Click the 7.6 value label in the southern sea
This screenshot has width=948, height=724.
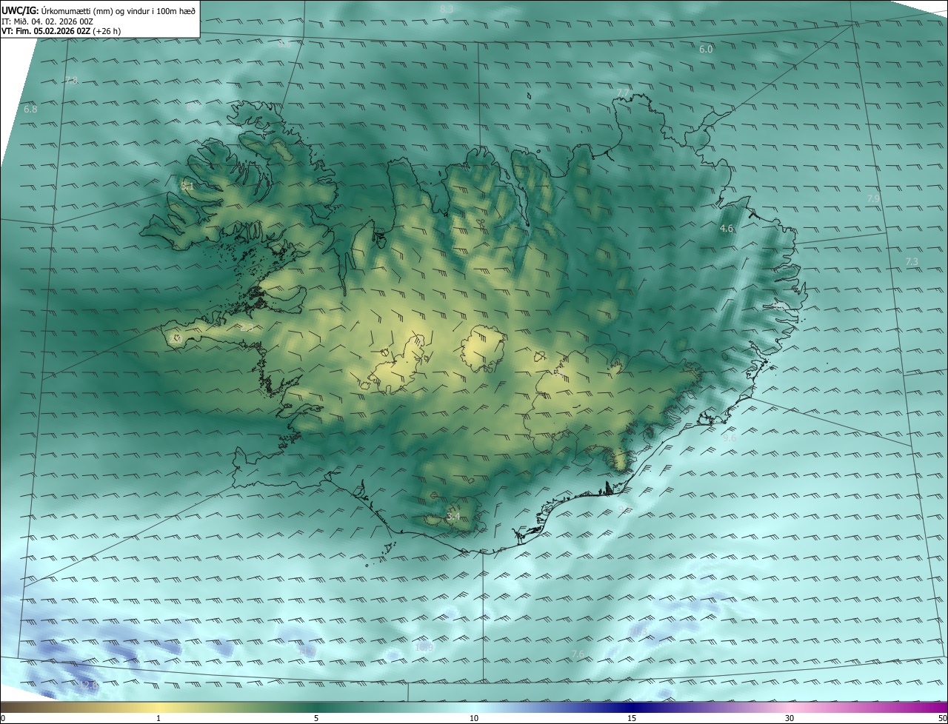click(x=578, y=653)
